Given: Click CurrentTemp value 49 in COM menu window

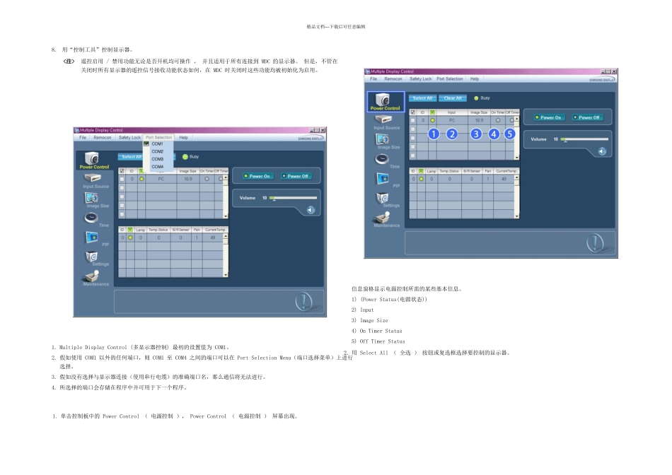Looking at the screenshot, I should (213, 237).
